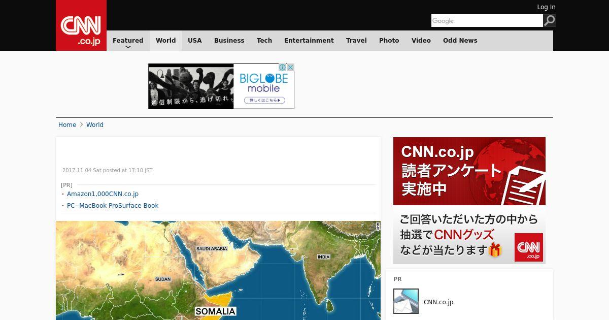Open the Business tab
Viewport: 609px width, 320px height.
pyautogui.click(x=229, y=41)
